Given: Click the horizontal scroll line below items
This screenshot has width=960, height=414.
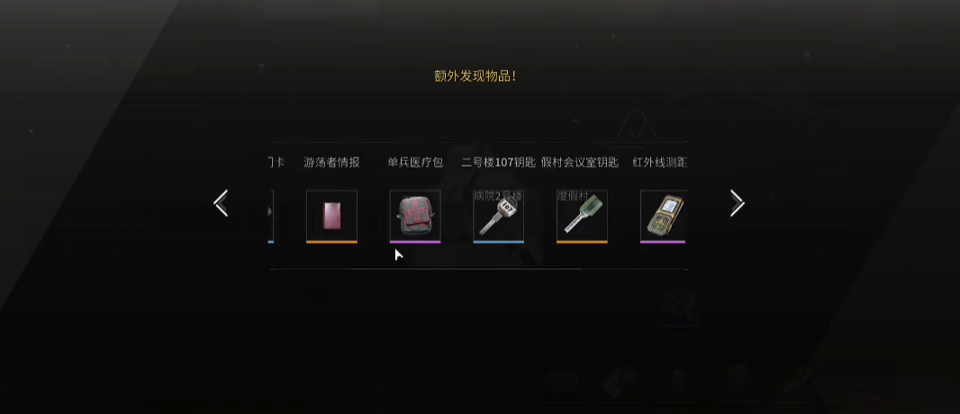Looking at the screenshot, I should pyautogui.click(x=479, y=269).
